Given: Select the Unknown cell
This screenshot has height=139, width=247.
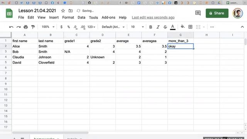Looking at the screenshot, I should point(103,57).
